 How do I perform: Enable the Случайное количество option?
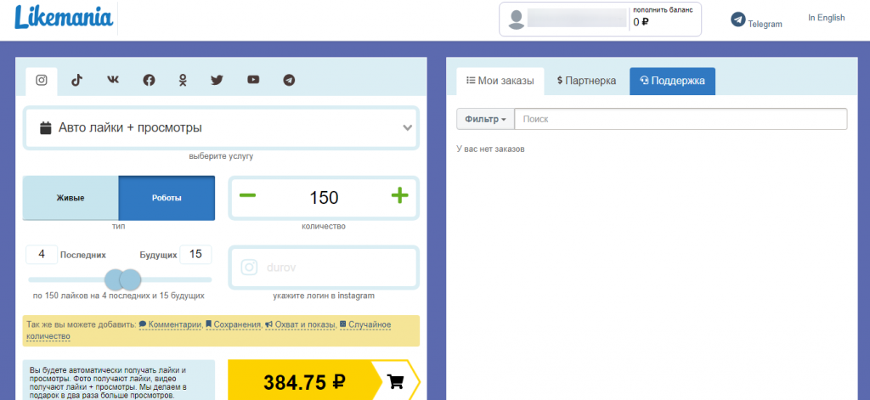coord(209,330)
